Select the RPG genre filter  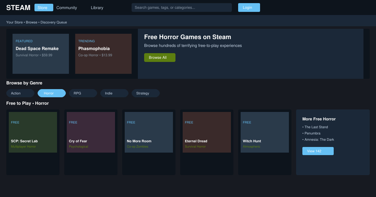click(83, 93)
